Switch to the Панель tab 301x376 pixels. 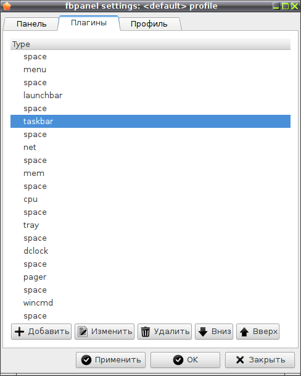(x=31, y=23)
